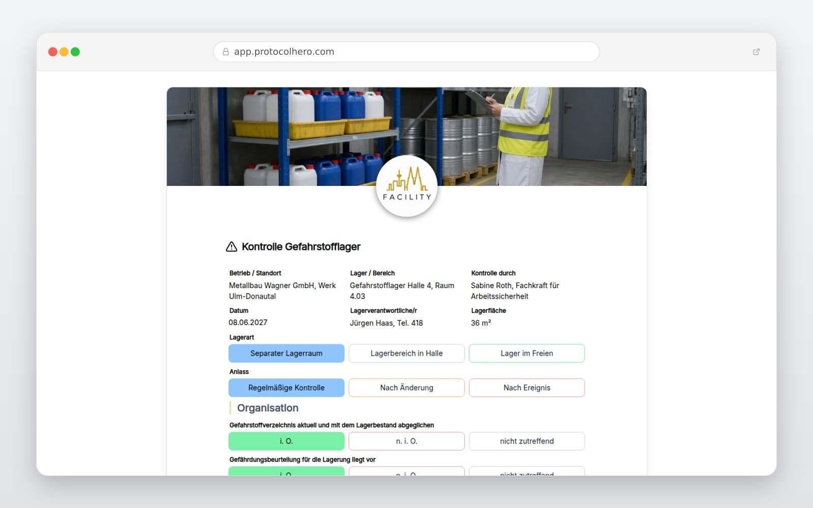Click the Kontrolle Gefahrstofflager title
The image size is (813, 508).
[301, 247]
